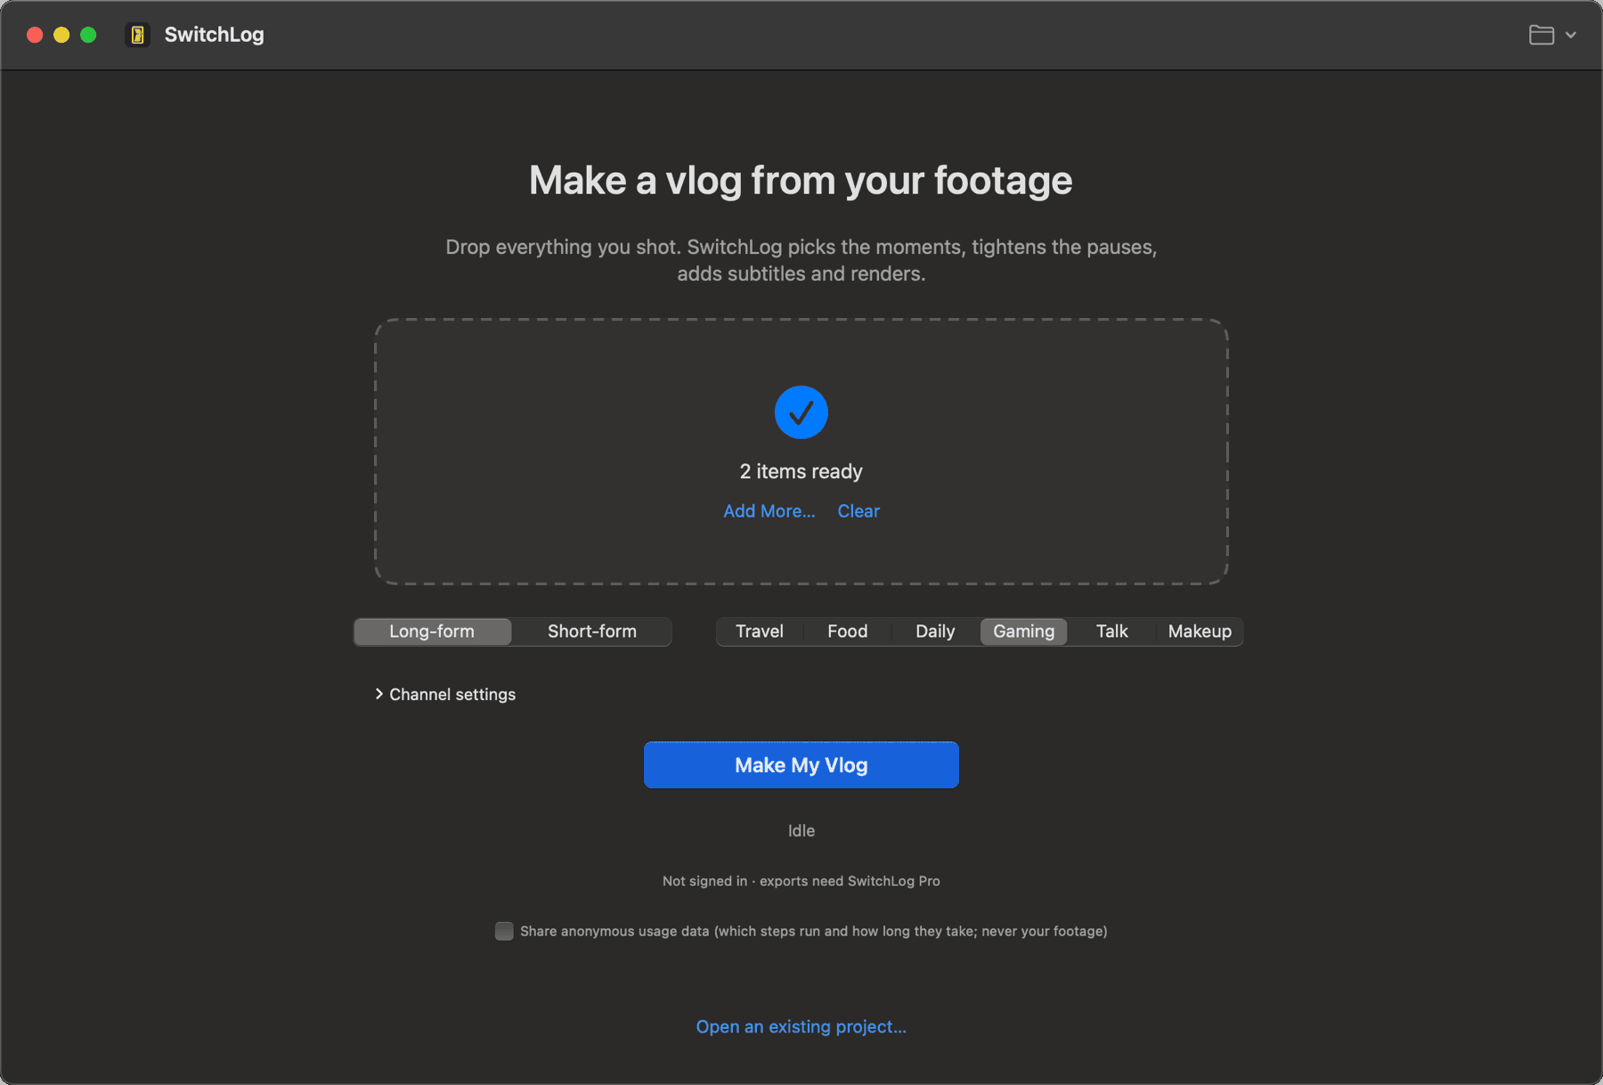
Task: Open an existing project link
Action: [x=801, y=1027]
